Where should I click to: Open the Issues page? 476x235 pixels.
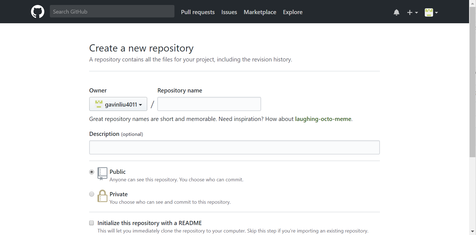coord(229,12)
